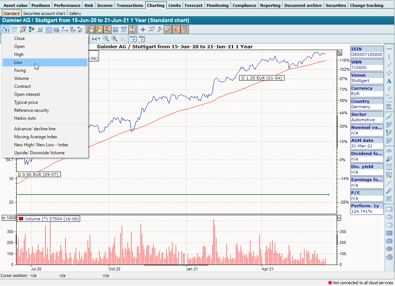Screen dimensions: 395x286
Task: Switch to the Performance tab
Action: point(67,5)
